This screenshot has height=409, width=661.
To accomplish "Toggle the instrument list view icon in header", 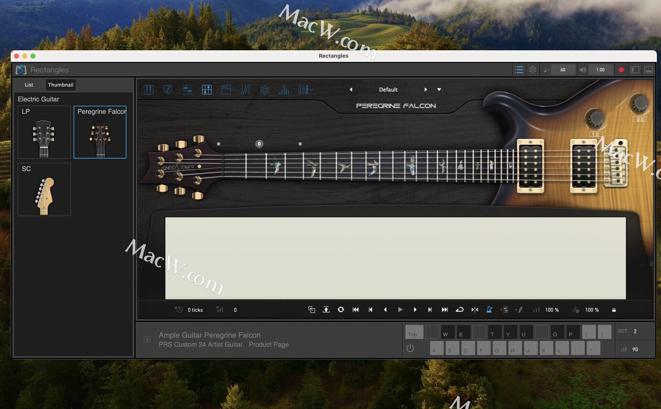I will coord(519,70).
